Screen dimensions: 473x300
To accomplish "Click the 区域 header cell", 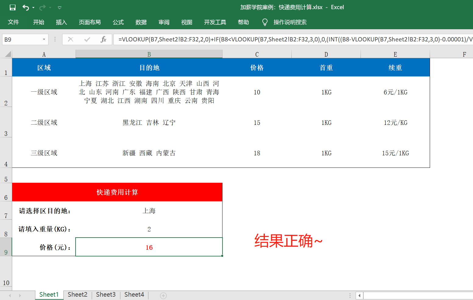I will point(44,67).
